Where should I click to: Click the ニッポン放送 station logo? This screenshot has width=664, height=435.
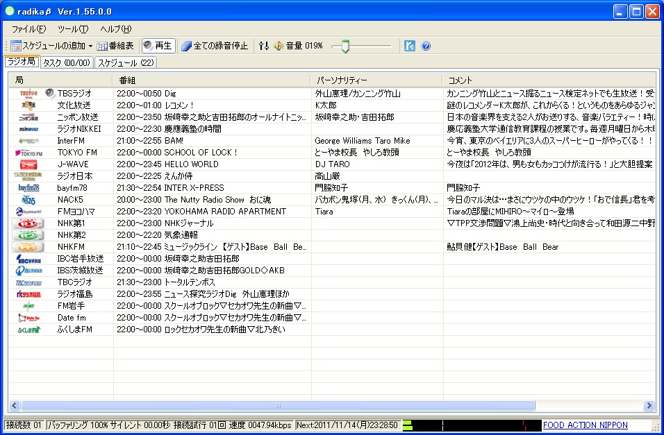click(28, 117)
